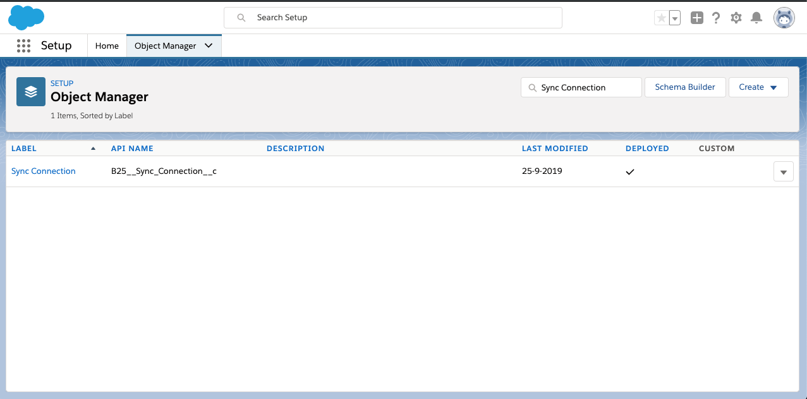Open the Schema Builder
The height and width of the screenshot is (399, 807).
685,87
